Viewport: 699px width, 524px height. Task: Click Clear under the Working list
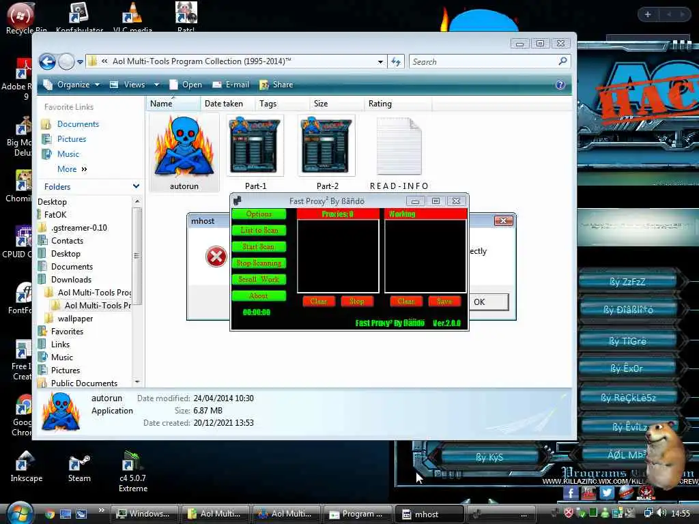(x=405, y=302)
